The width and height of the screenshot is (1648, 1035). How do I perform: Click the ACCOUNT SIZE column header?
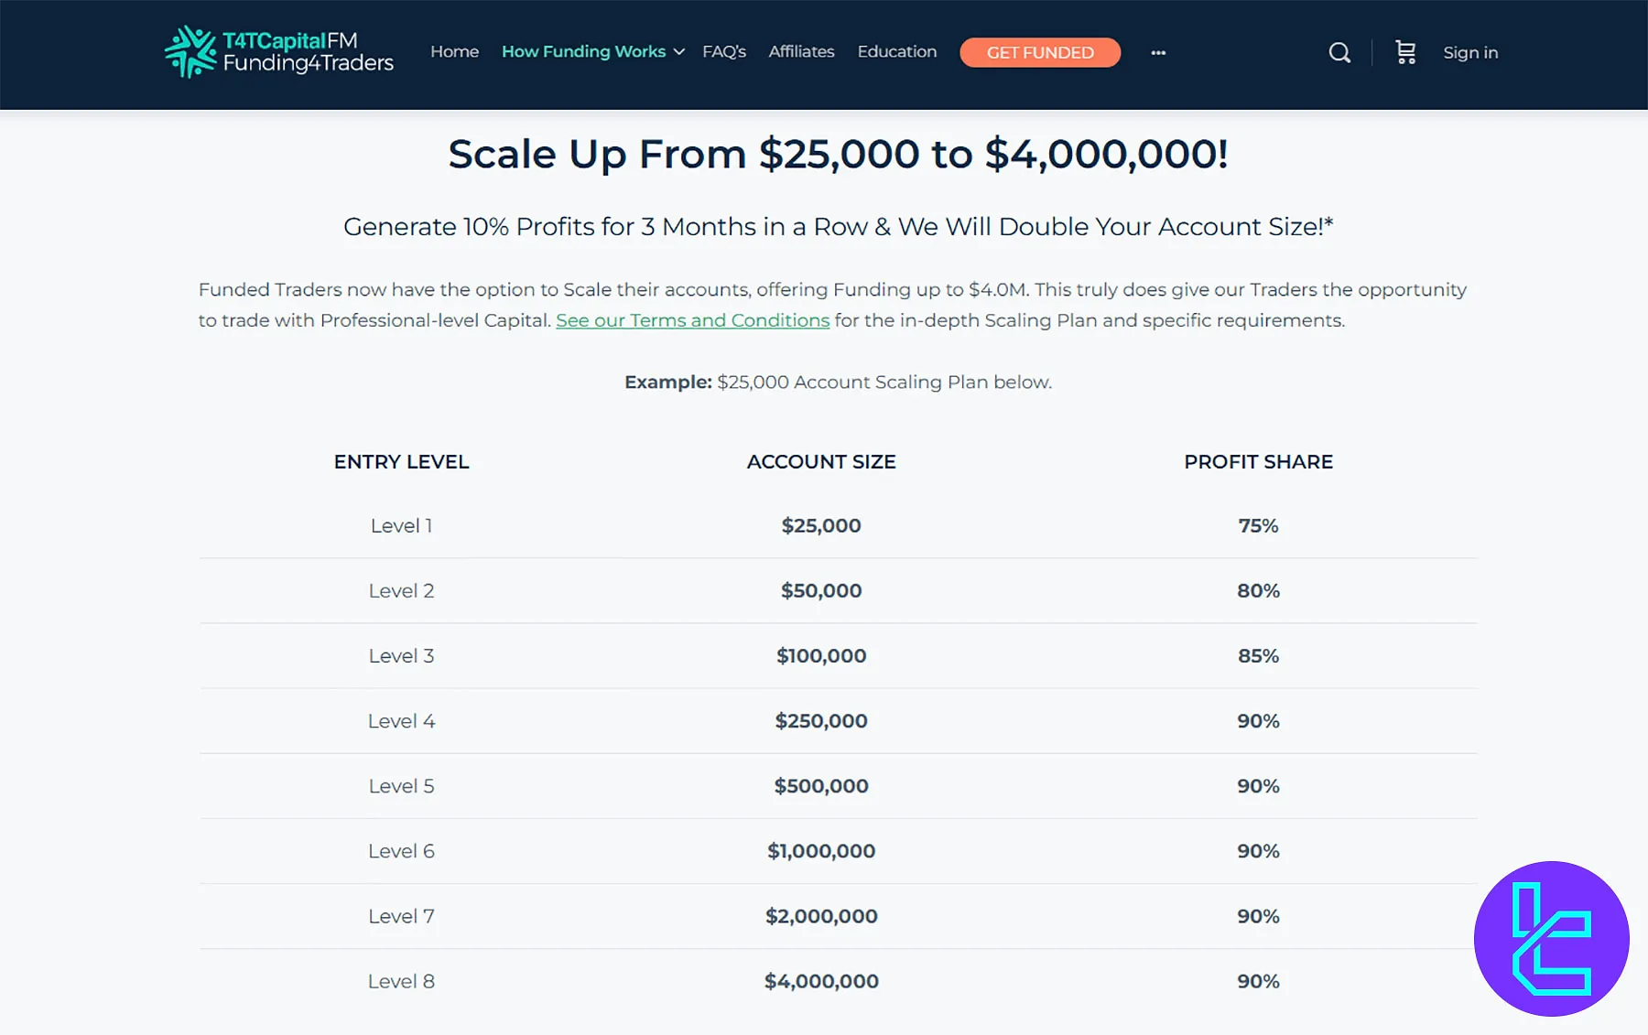(821, 462)
